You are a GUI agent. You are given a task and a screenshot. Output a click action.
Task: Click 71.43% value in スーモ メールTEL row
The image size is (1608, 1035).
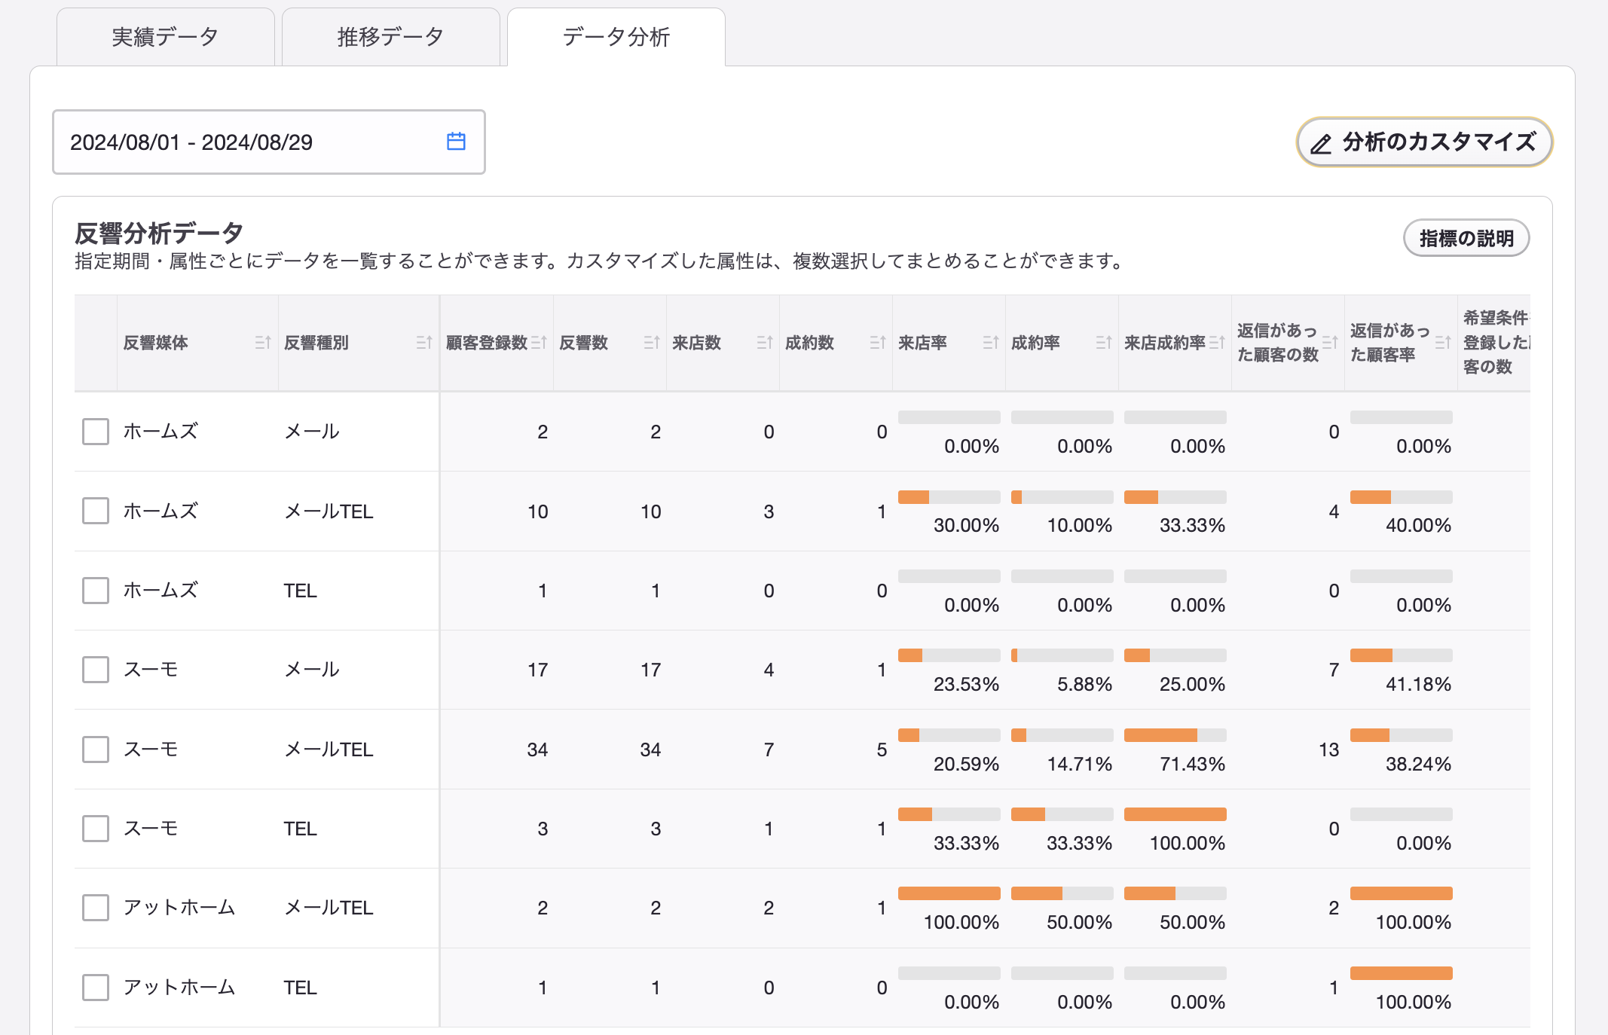1192,764
